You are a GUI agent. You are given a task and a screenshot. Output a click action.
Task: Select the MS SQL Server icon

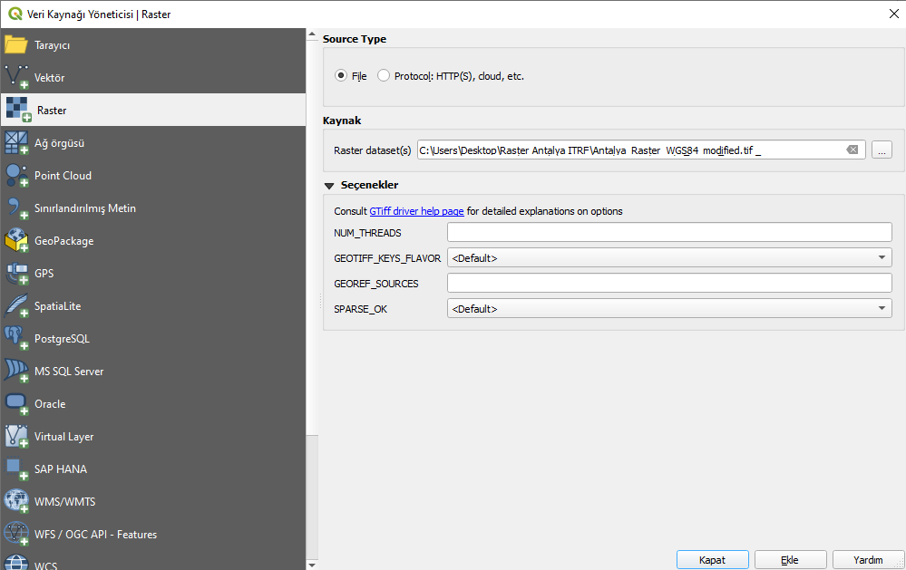point(15,372)
